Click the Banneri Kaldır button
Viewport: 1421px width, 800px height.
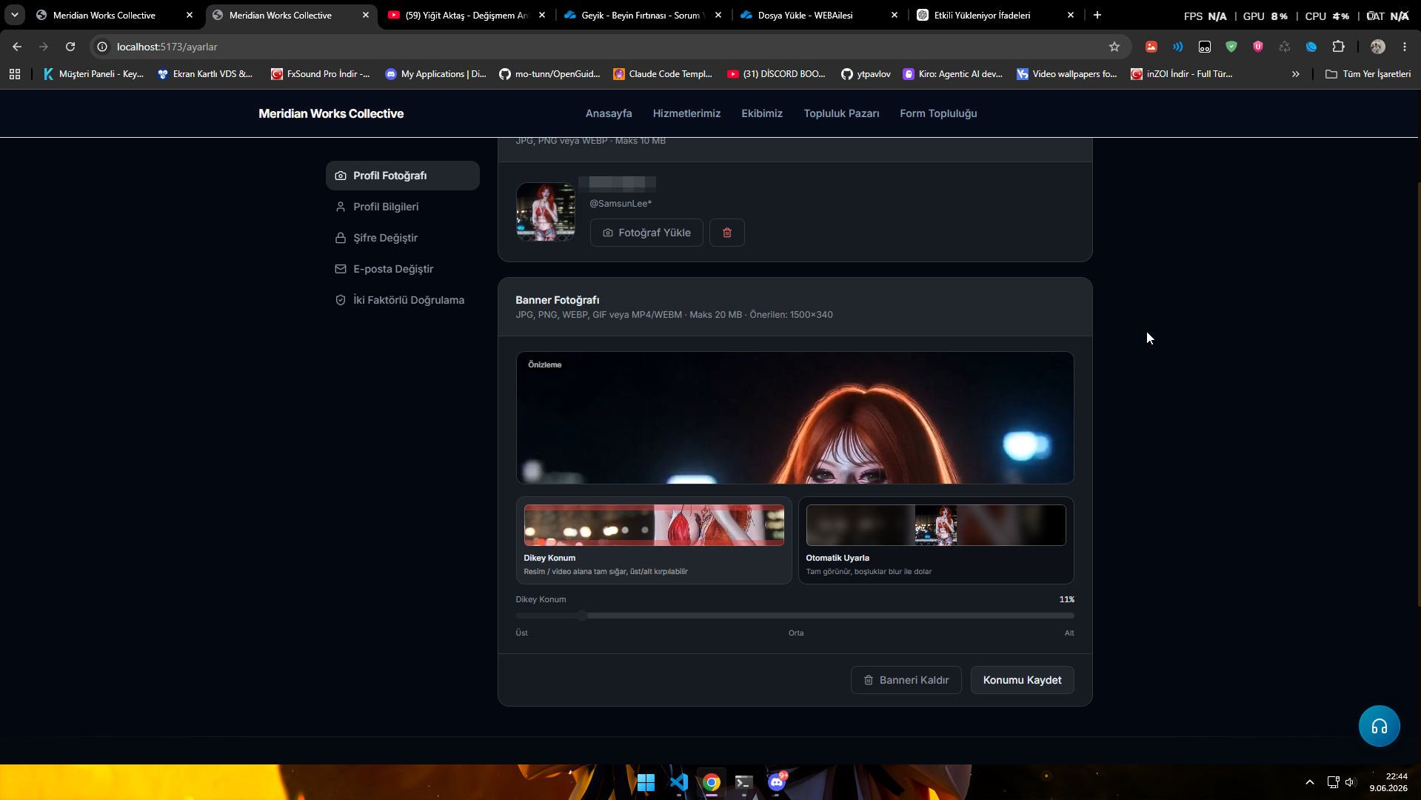point(906,680)
